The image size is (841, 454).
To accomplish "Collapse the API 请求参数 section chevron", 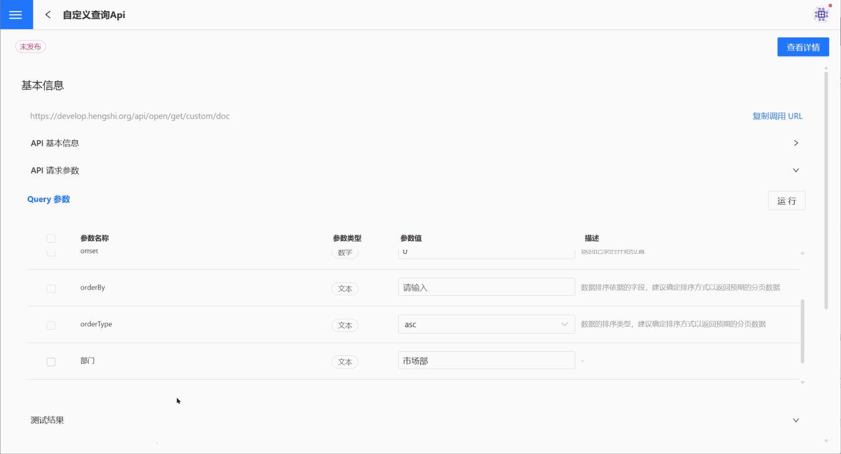I will [x=795, y=170].
